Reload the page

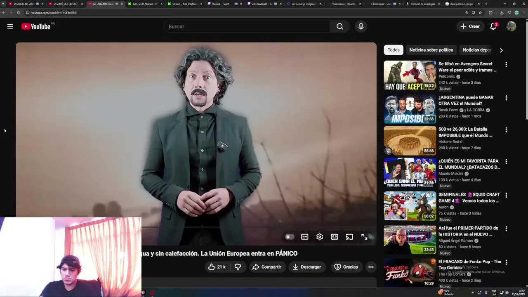(18, 13)
